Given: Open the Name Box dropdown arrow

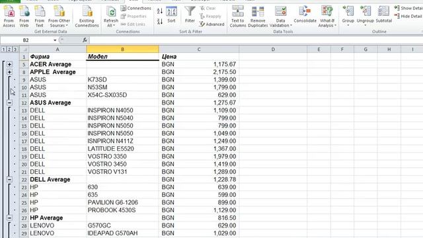Looking at the screenshot, I should click(55, 40).
